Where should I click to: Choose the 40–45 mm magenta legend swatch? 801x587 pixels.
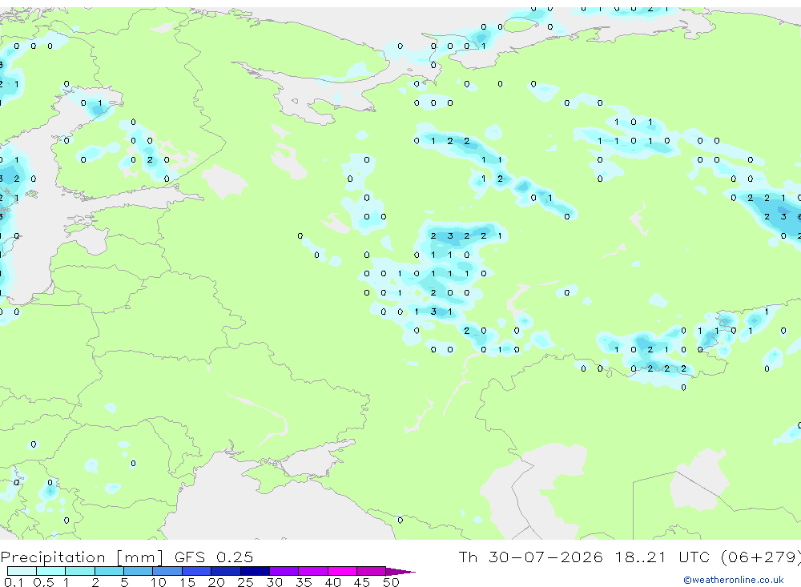342,571
